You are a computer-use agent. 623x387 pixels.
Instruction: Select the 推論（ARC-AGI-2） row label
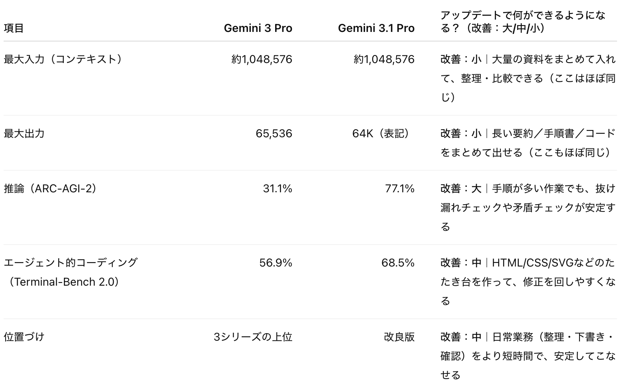click(50, 189)
